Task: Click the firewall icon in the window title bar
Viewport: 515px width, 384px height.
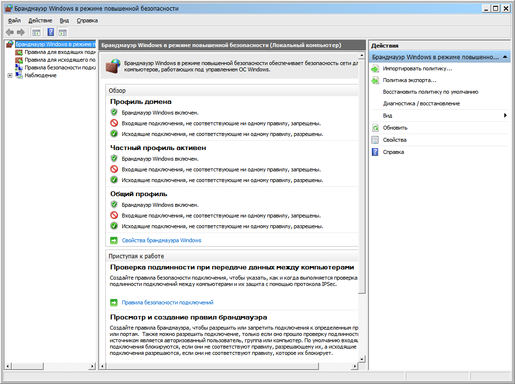Action: [x=9, y=8]
